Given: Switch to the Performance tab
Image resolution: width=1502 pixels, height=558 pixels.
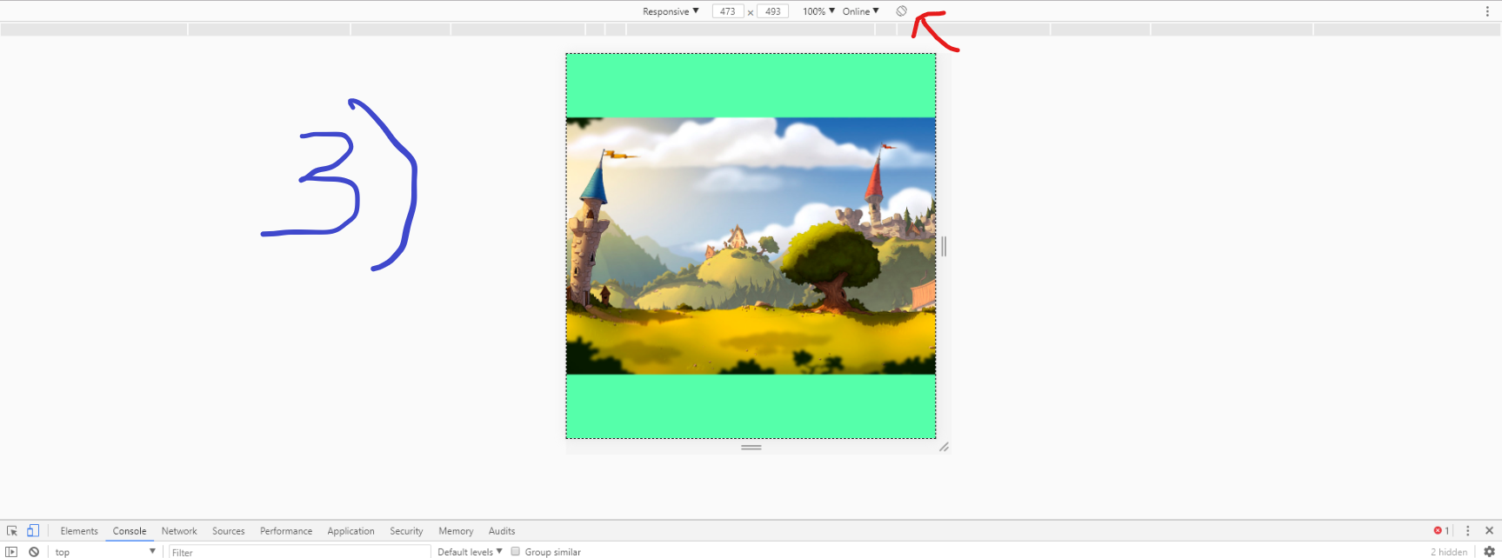Looking at the screenshot, I should (x=286, y=531).
